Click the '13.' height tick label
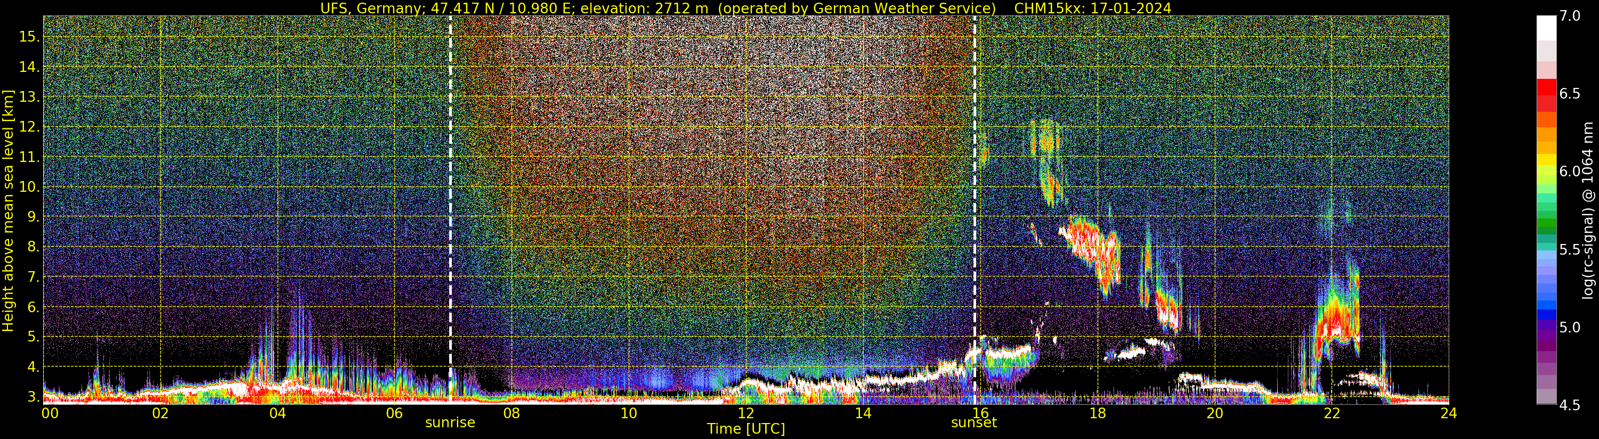The image size is (1599, 439). [29, 97]
